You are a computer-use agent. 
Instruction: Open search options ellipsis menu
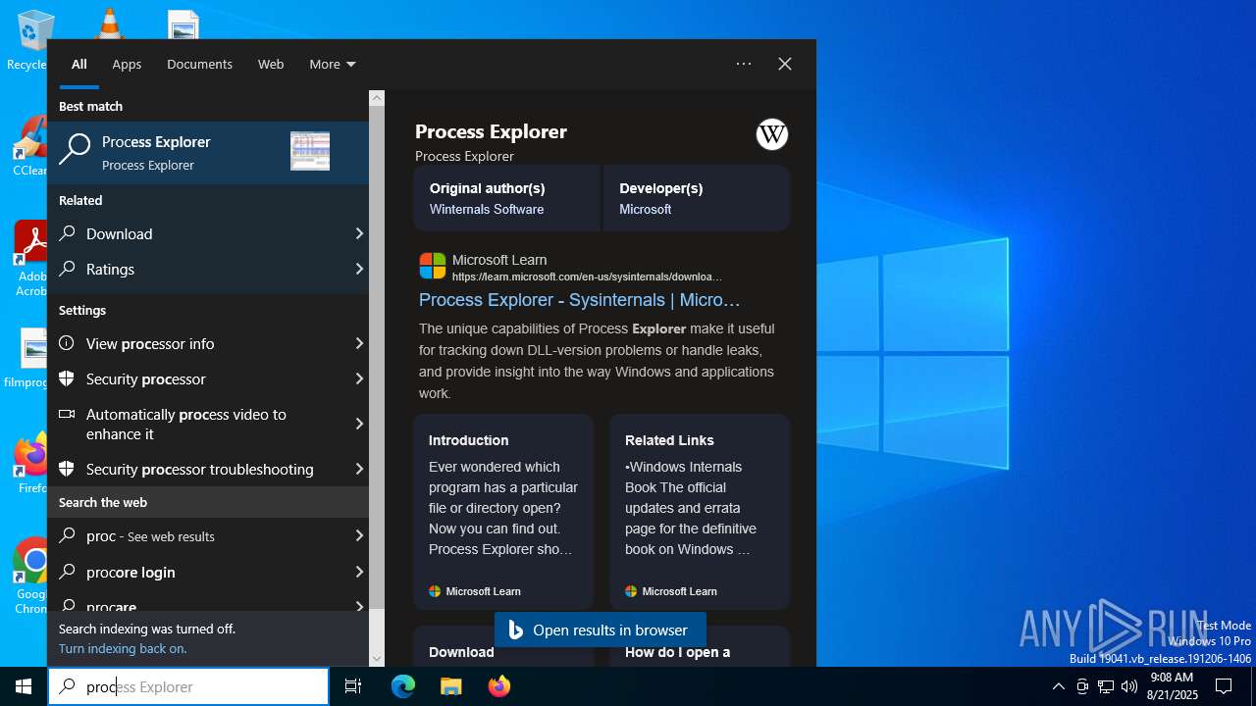coord(744,64)
